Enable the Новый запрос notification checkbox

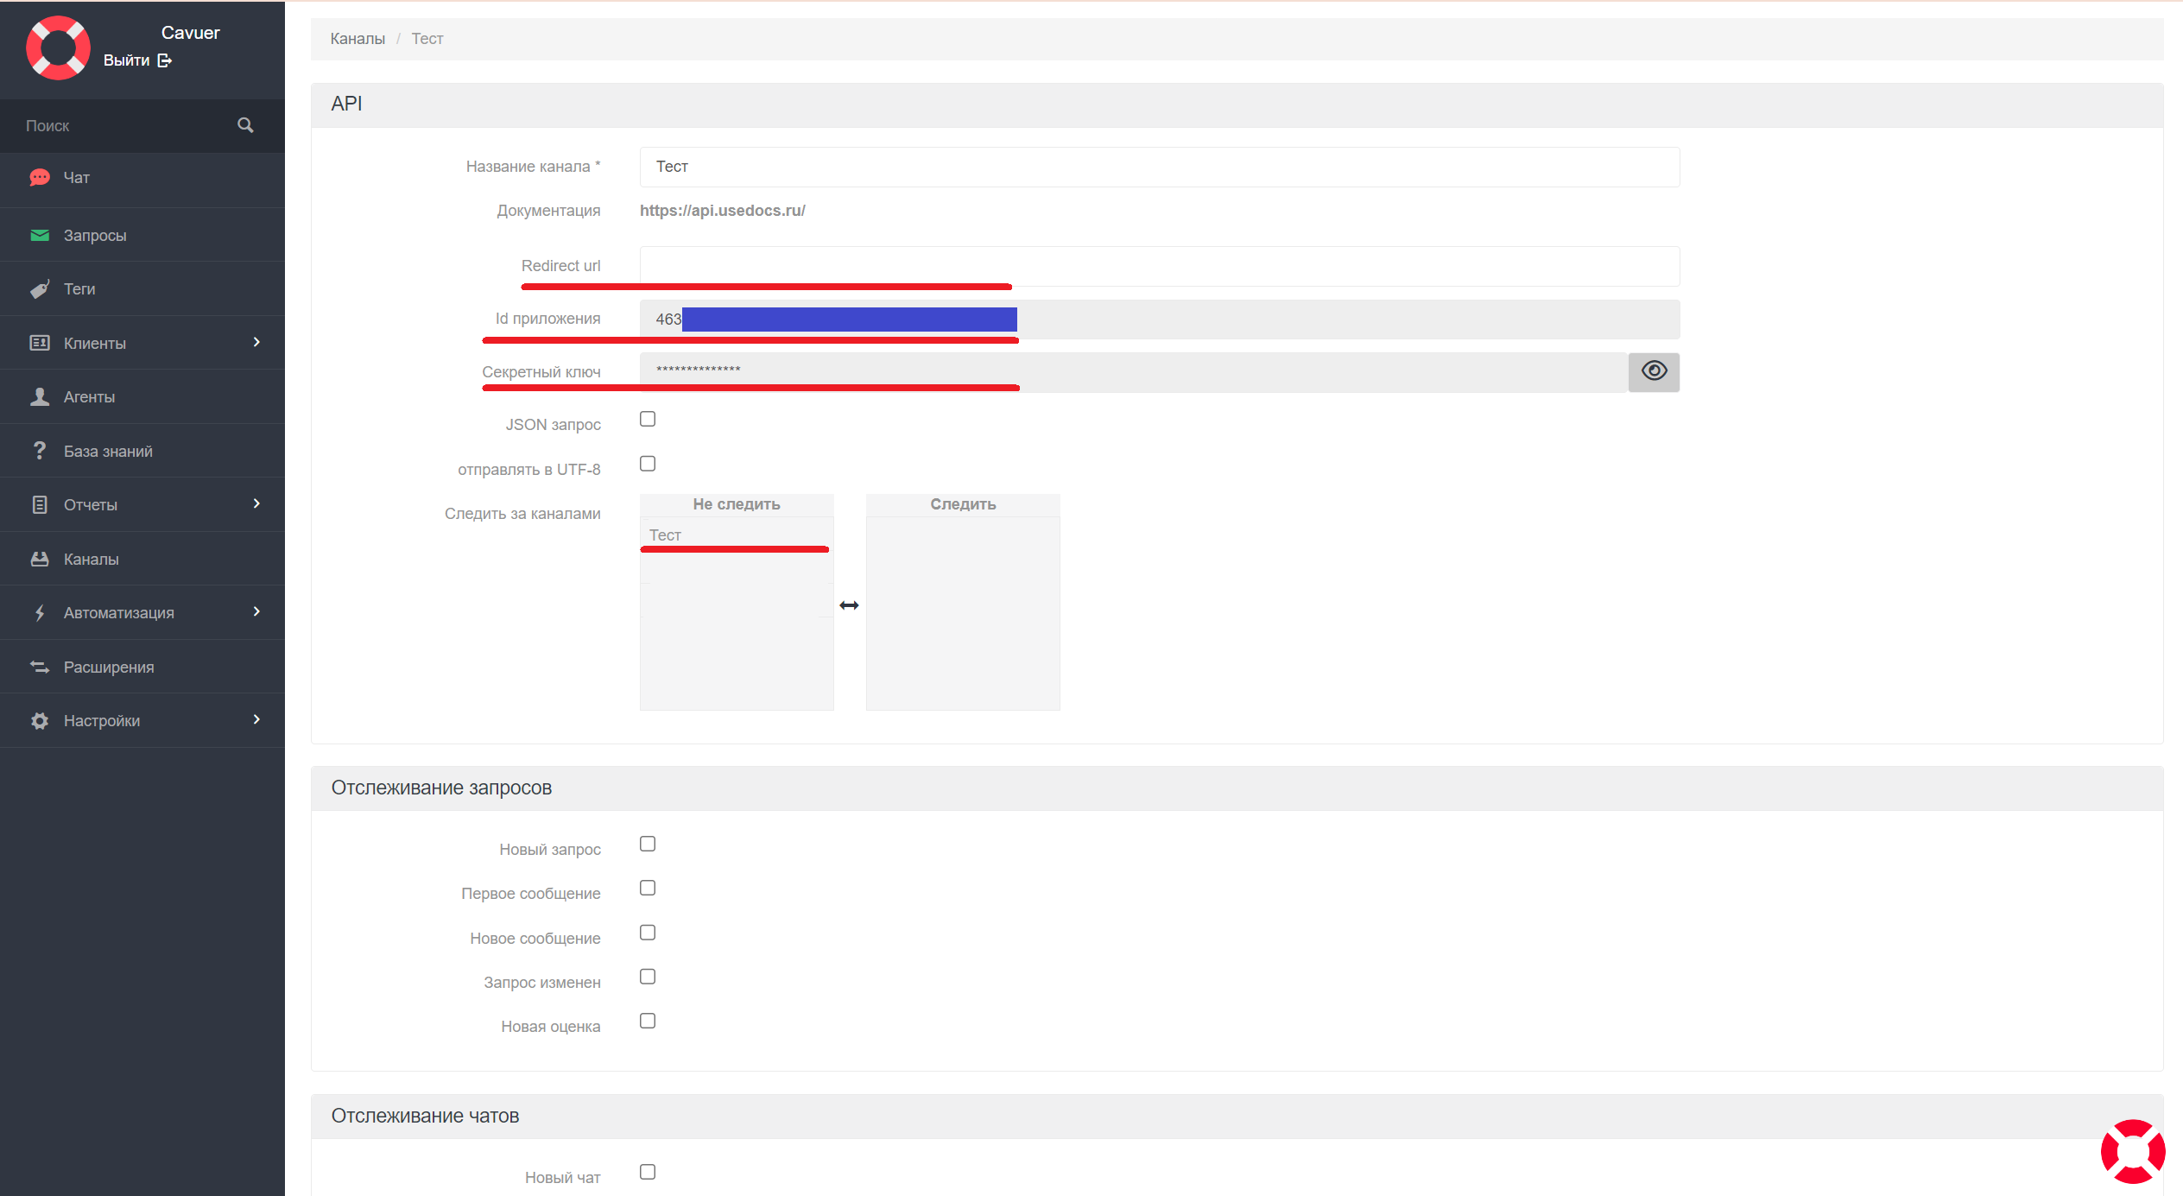click(x=647, y=844)
